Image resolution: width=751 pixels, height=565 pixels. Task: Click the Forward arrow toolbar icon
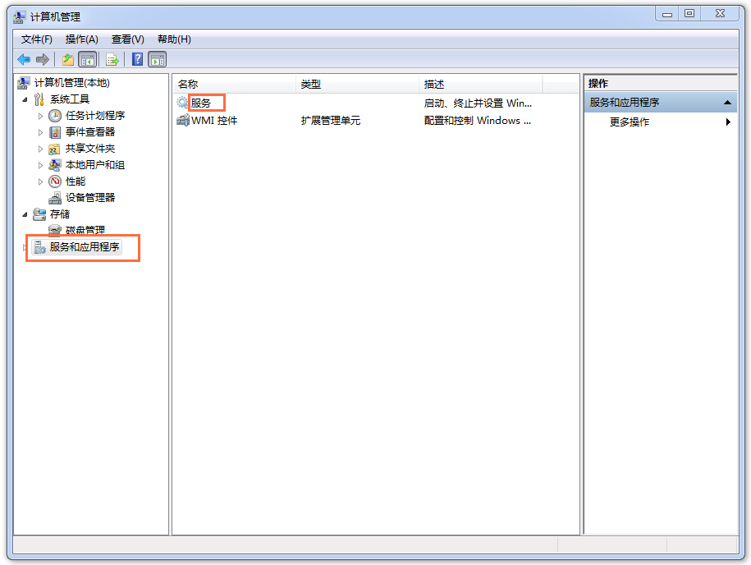[x=43, y=59]
